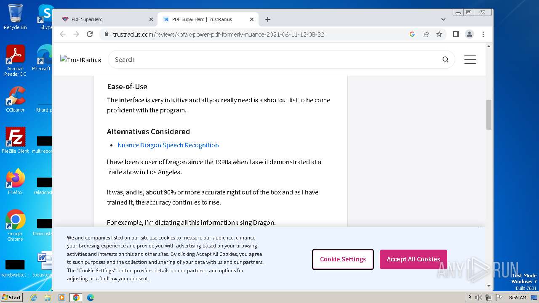
Task: Click Chrome taskbar button
Action: [x=76, y=298]
